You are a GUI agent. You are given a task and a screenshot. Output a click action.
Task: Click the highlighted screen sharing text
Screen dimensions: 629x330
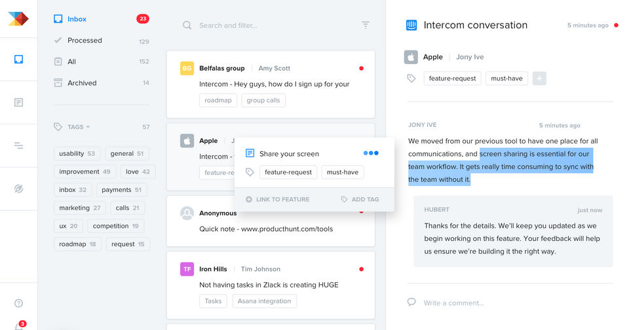click(x=501, y=166)
